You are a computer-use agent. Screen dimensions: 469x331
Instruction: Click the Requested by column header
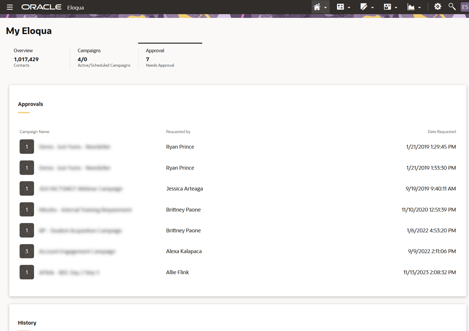(x=178, y=131)
